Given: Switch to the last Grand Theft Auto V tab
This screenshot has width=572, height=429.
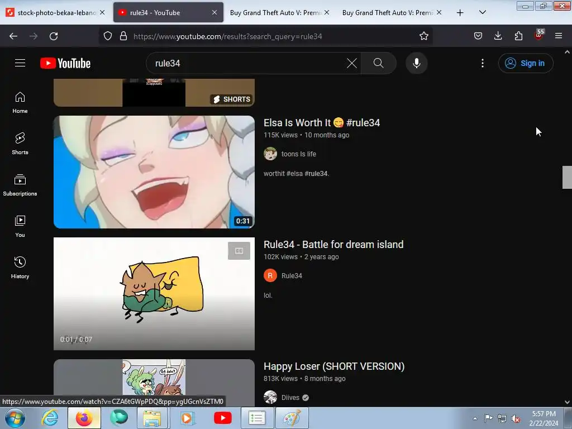Looking at the screenshot, I should pos(392,13).
